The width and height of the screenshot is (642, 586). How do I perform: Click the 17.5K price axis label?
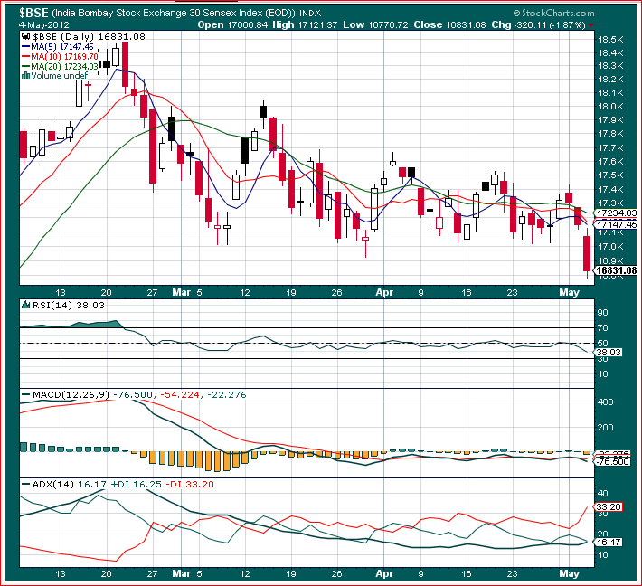coord(611,175)
